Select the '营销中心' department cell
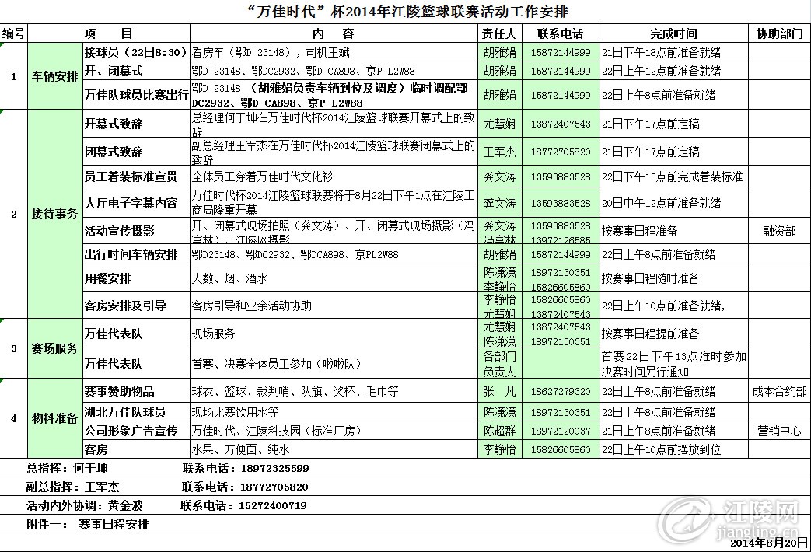This screenshot has height=552, width=811. 779,431
